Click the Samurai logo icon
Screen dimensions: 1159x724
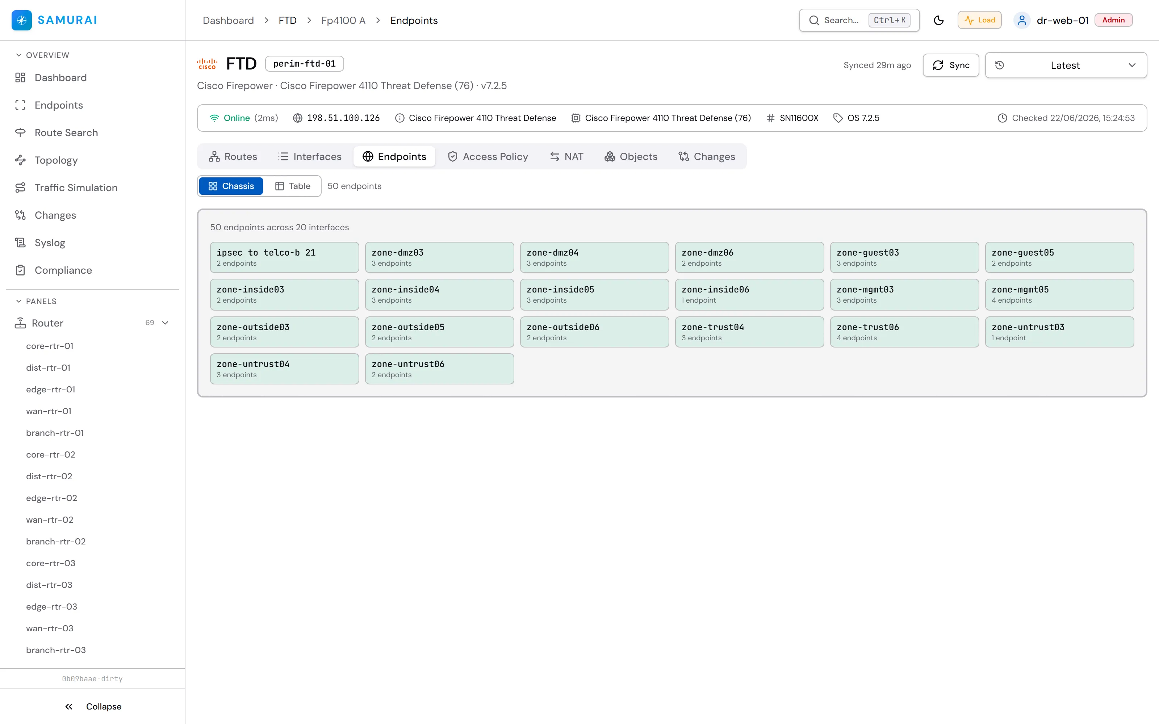[22, 20]
